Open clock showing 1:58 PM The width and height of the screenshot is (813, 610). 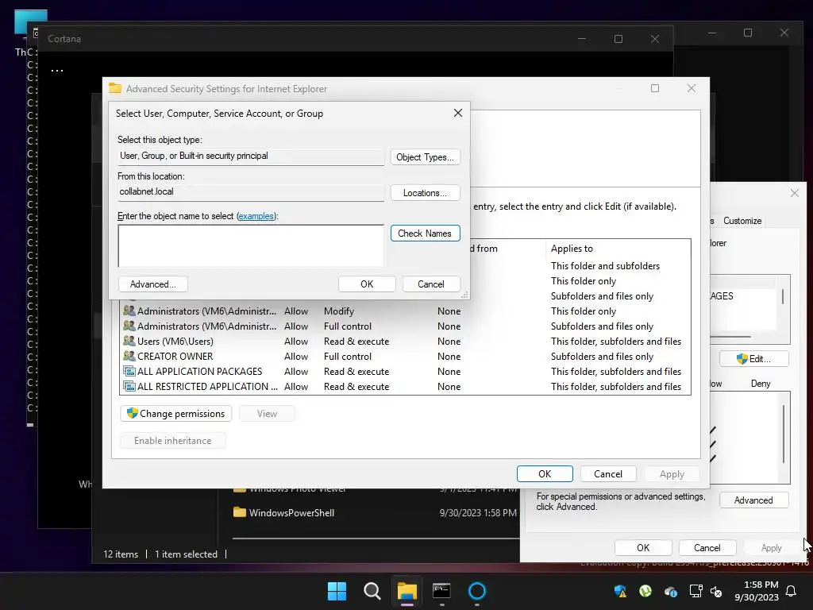756,591
